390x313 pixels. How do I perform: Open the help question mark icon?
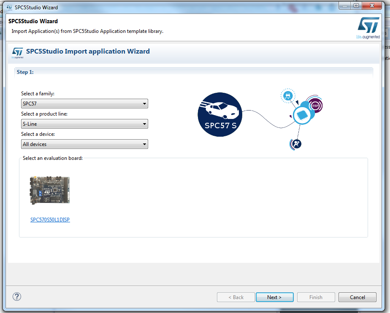pos(17,297)
